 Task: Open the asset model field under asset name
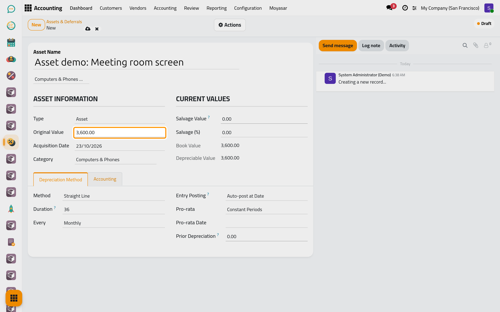[x=61, y=79]
